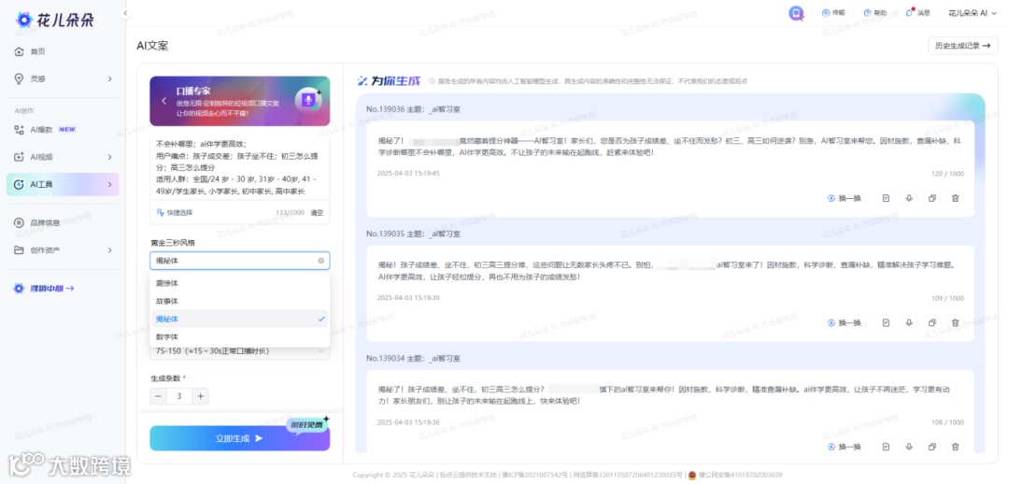Select 揭秘体 from the style list
1009x484 pixels.
[239, 319]
